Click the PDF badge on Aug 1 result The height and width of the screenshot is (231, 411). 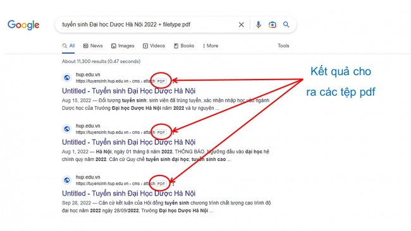point(161,133)
